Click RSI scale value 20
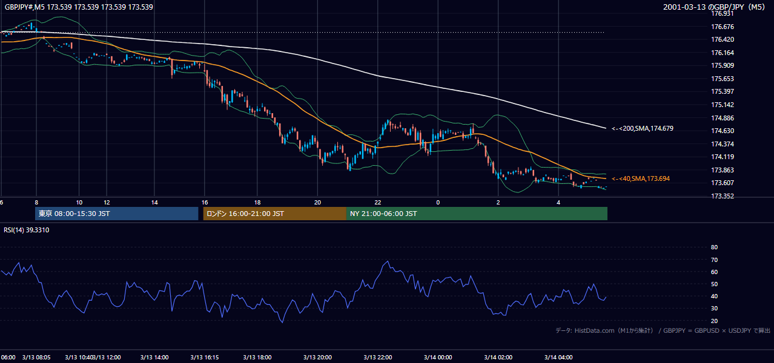Screen dimensions: 774x363 pos(714,321)
